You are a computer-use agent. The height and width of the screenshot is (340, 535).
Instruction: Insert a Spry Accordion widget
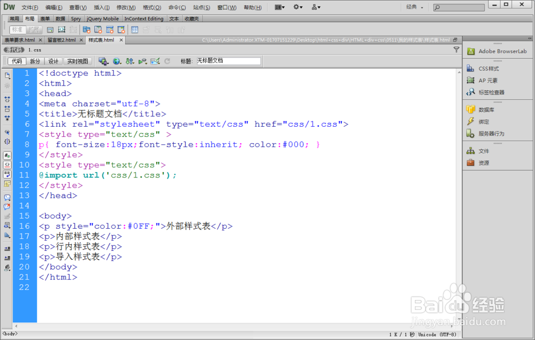tap(110, 30)
